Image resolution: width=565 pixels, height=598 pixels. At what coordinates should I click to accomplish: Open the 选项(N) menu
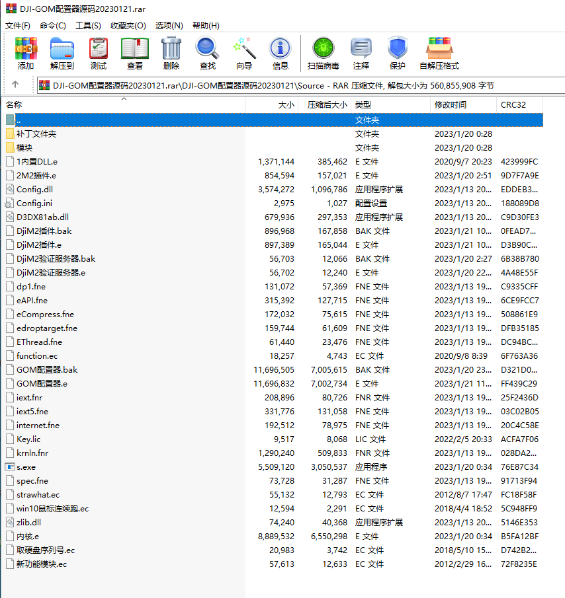tap(169, 26)
